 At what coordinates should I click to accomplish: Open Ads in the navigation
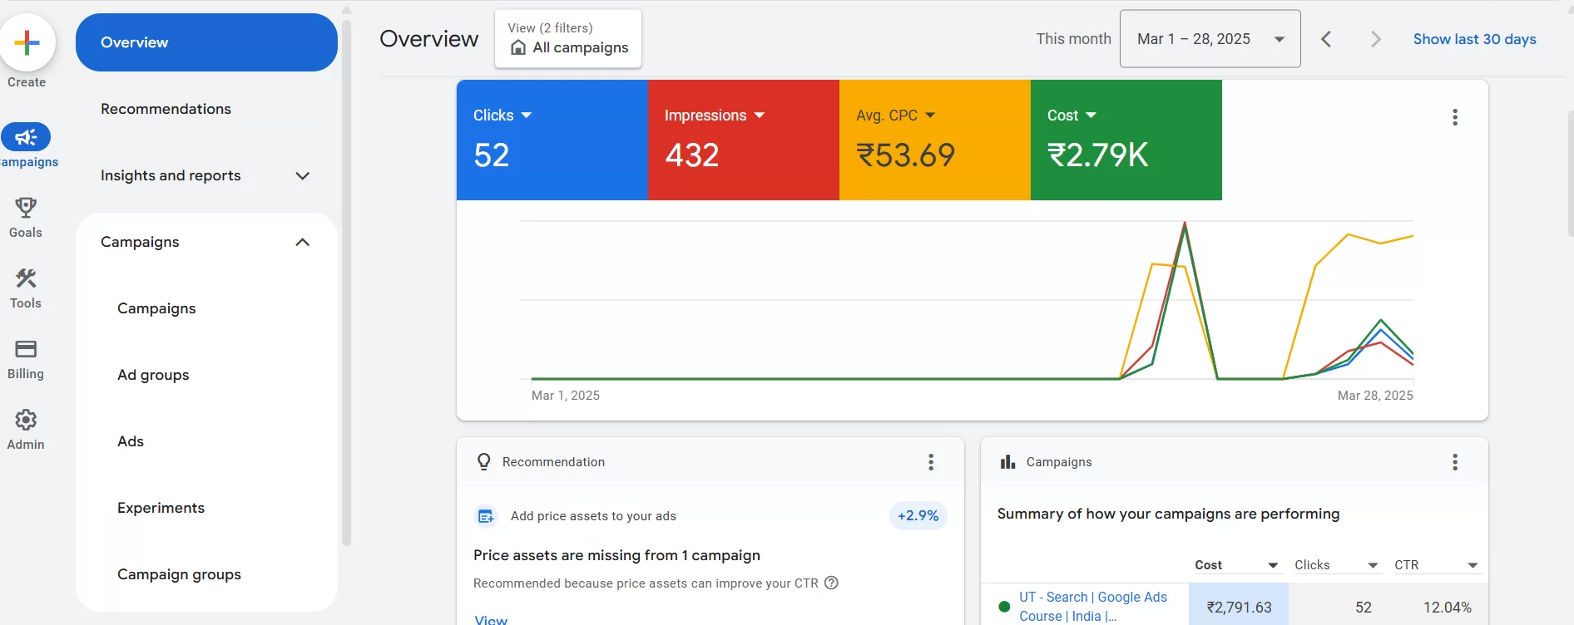click(x=131, y=441)
